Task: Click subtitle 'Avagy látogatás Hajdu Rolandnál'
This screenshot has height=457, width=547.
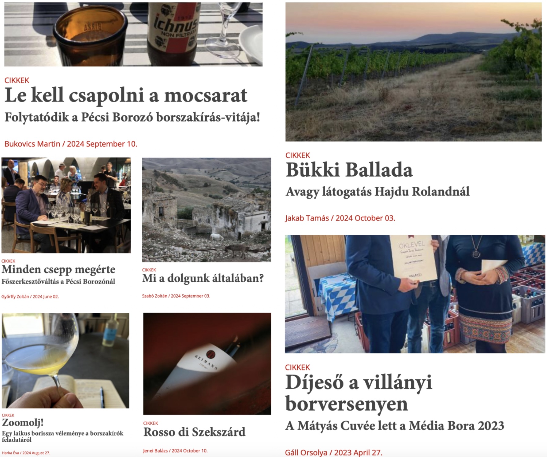Action: 378,192
